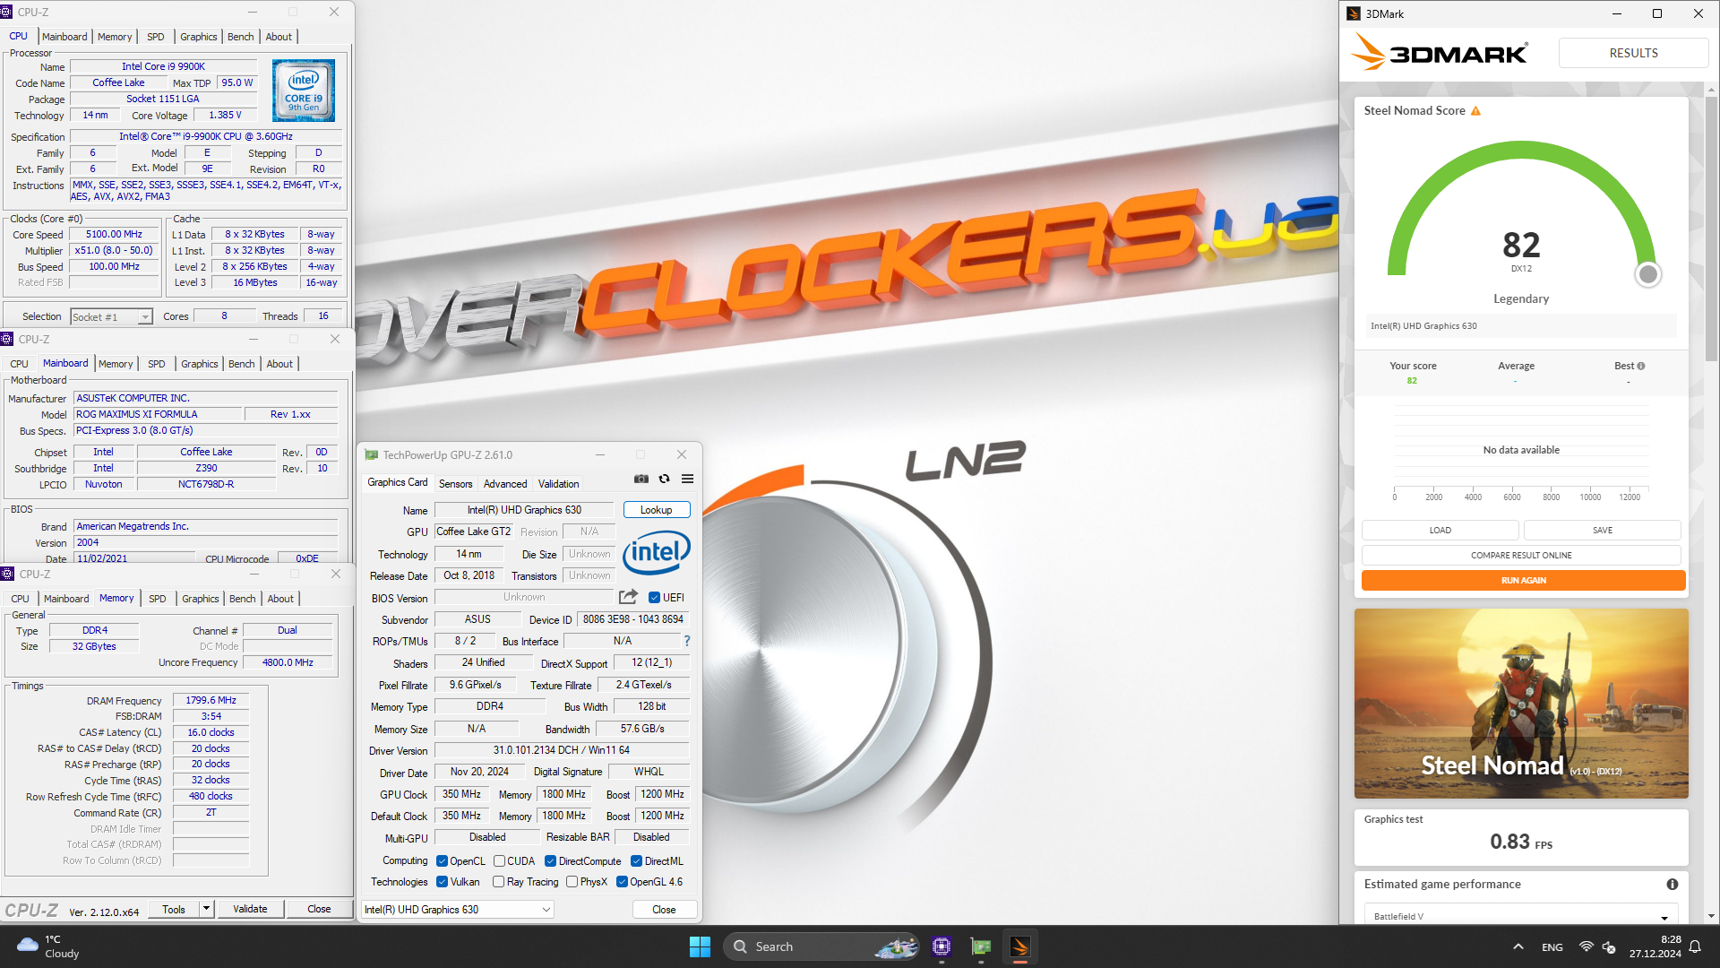Click the network icon in system tray

pos(1587,946)
